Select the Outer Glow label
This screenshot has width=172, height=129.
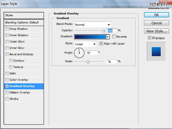pos(17,42)
